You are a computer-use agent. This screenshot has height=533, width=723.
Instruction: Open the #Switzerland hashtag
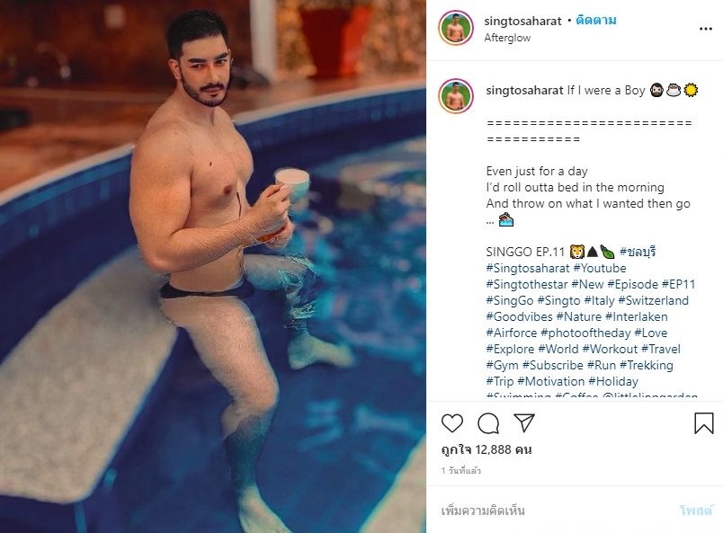pos(653,300)
